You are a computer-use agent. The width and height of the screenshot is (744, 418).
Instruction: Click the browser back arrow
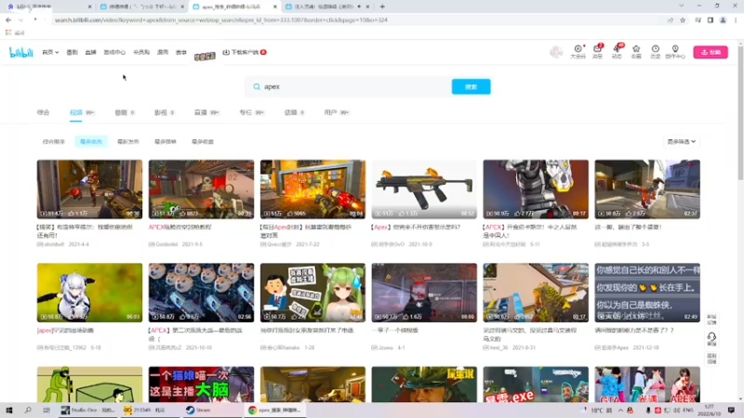click(x=8, y=20)
